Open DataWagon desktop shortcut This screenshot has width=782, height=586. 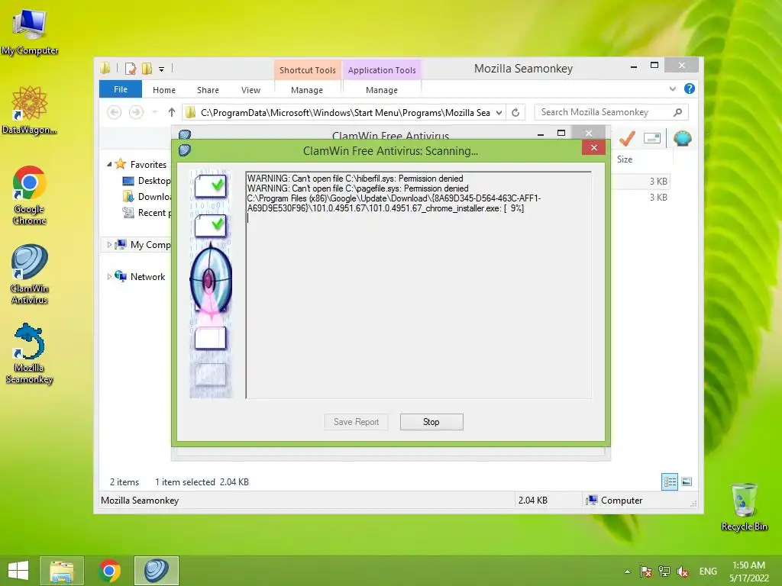(30, 110)
